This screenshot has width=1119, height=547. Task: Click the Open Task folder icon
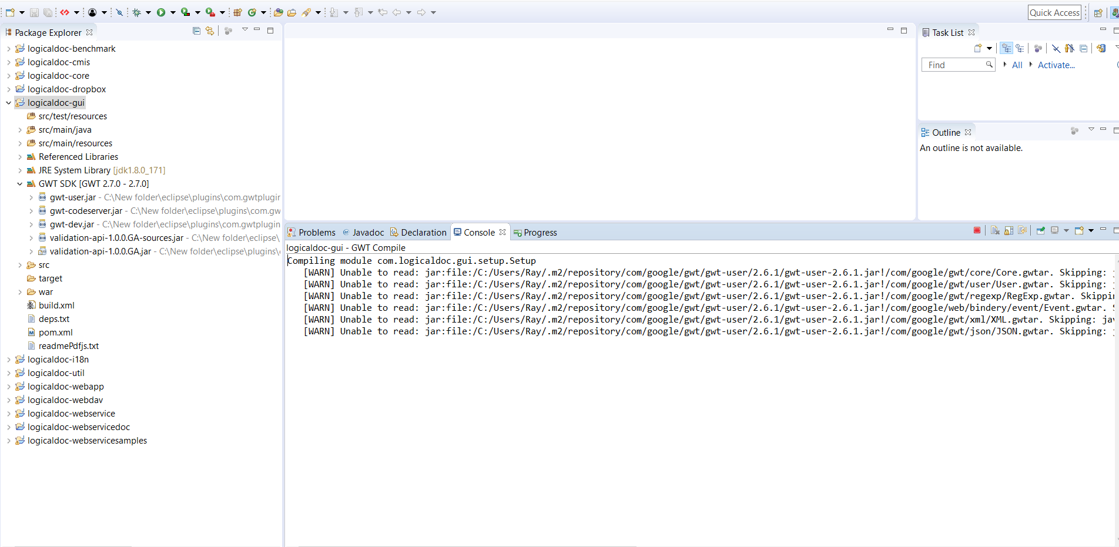click(x=292, y=12)
